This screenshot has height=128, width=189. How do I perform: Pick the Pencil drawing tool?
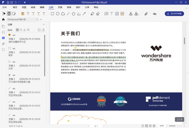(x=92, y=14)
